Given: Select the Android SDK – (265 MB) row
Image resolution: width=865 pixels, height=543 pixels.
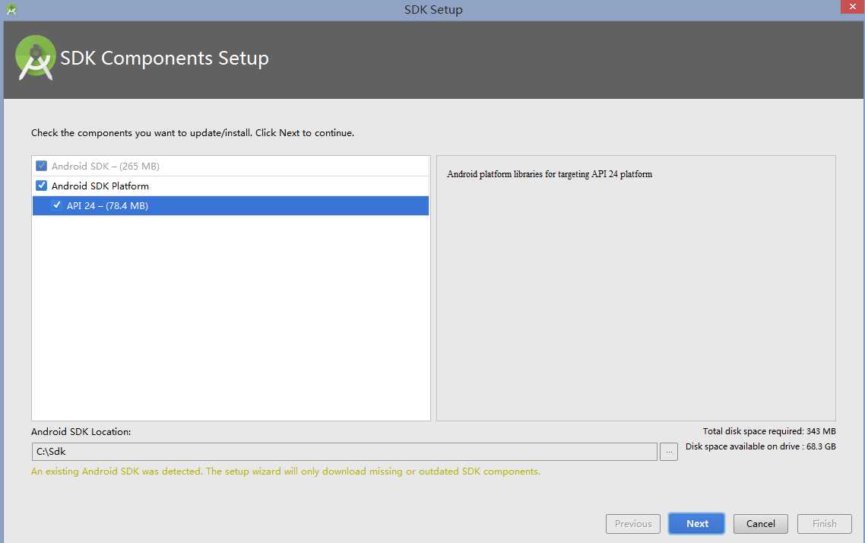Looking at the screenshot, I should coord(230,166).
